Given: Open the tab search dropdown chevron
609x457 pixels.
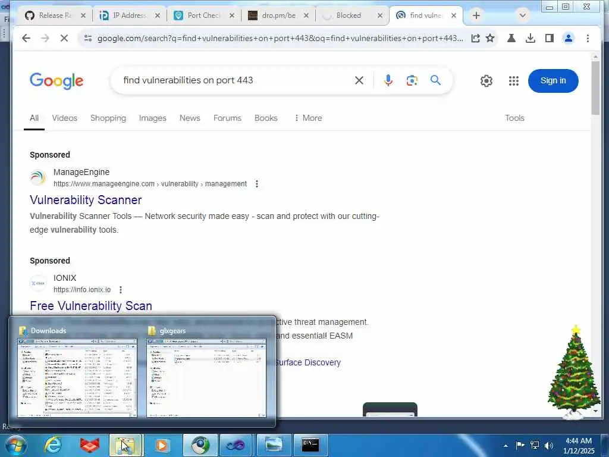Looking at the screenshot, I should tap(522, 15).
